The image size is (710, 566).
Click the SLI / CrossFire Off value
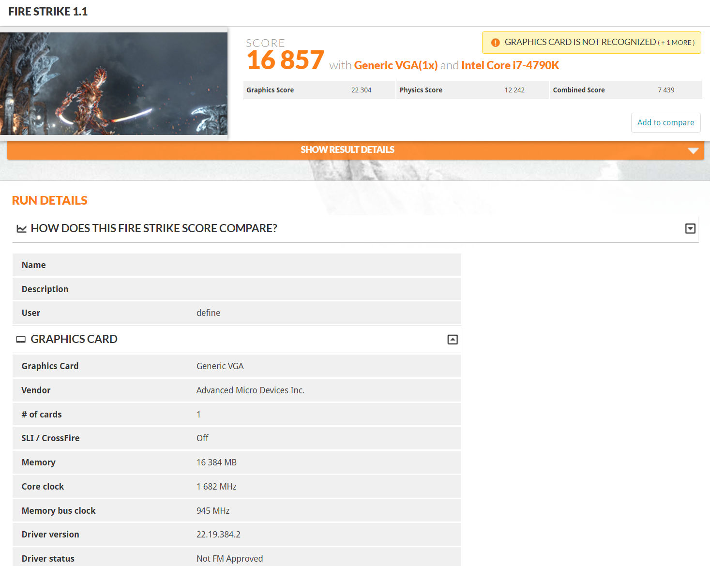[202, 438]
